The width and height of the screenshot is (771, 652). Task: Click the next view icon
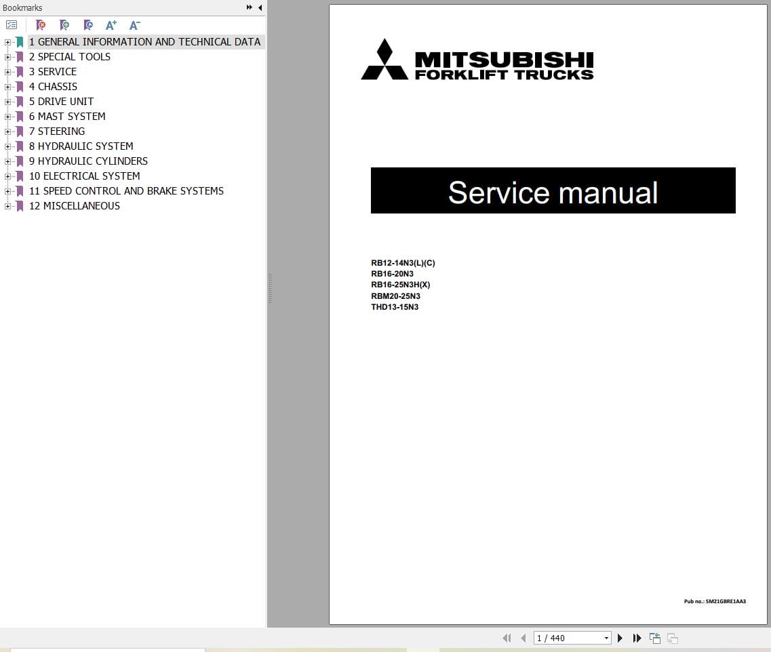pyautogui.click(x=672, y=638)
